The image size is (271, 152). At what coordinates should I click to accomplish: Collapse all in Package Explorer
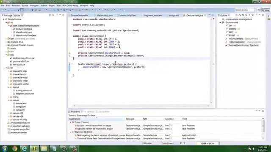[50, 15]
